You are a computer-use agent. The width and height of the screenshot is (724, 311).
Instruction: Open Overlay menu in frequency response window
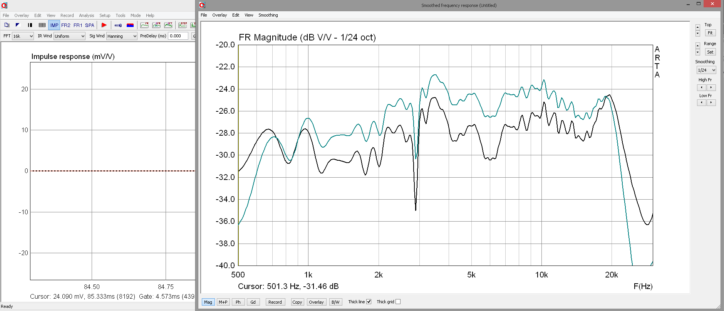coord(220,15)
